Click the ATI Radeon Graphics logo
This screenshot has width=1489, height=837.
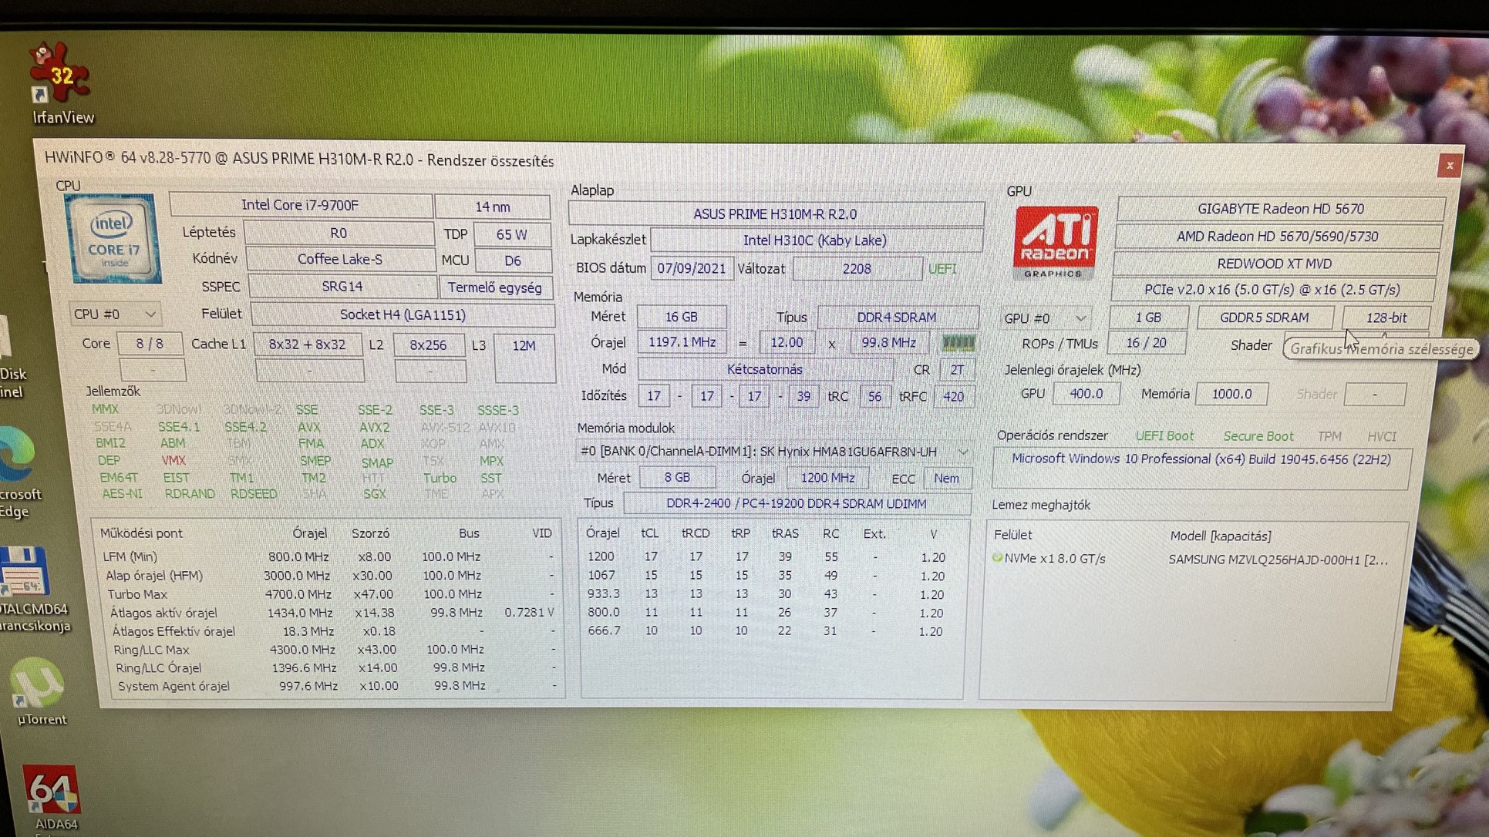(x=1056, y=242)
